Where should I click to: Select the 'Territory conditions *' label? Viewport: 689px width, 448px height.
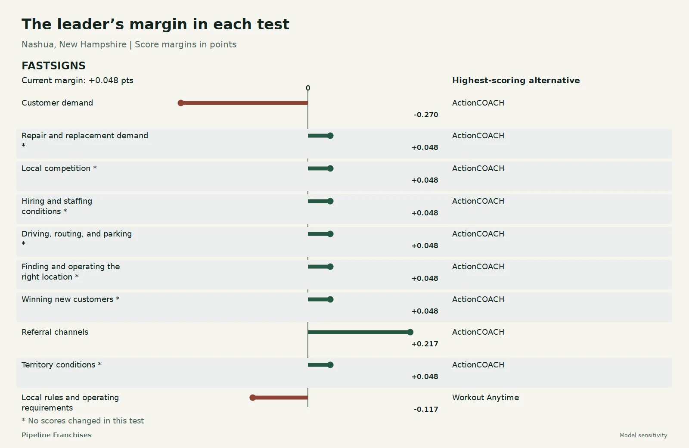(x=62, y=365)
